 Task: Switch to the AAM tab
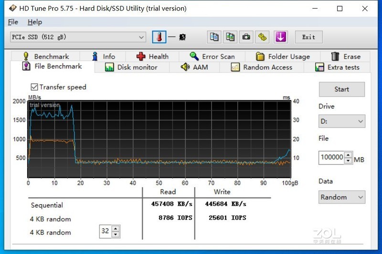[194, 67]
